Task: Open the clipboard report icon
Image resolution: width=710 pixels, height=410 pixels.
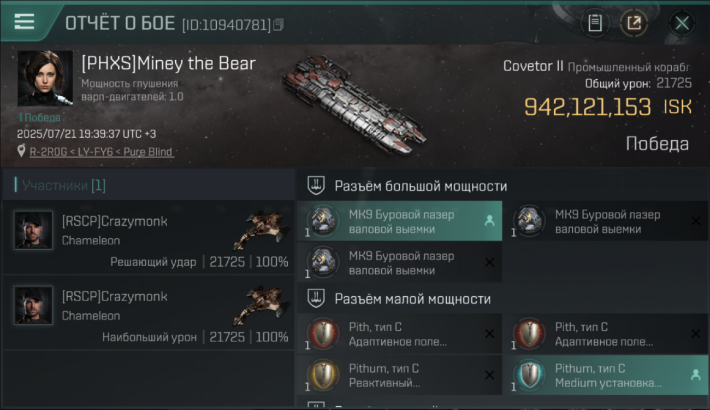Action: pyautogui.click(x=595, y=23)
